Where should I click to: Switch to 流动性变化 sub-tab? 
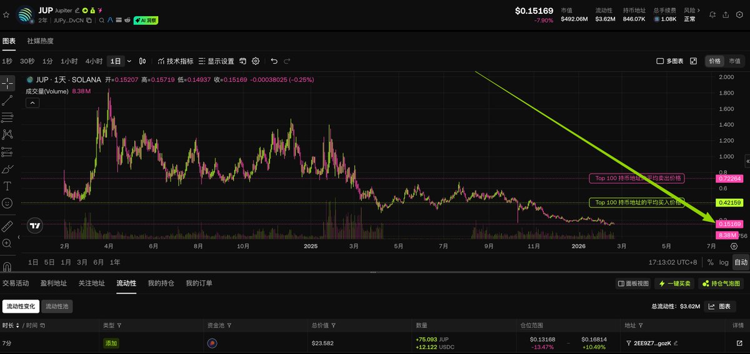click(20, 306)
